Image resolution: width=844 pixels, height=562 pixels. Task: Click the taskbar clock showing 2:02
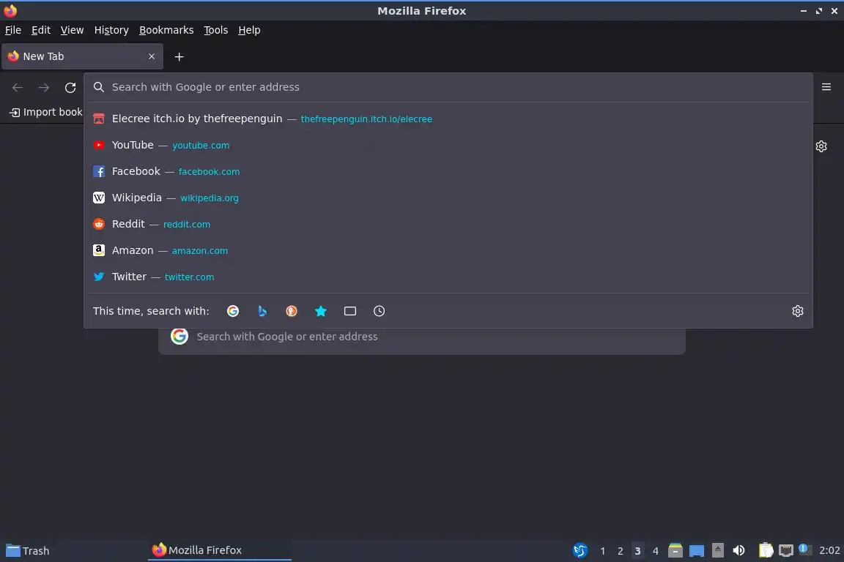[829, 550]
